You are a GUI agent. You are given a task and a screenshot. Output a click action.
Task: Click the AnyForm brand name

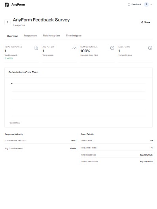click(x=18, y=4)
